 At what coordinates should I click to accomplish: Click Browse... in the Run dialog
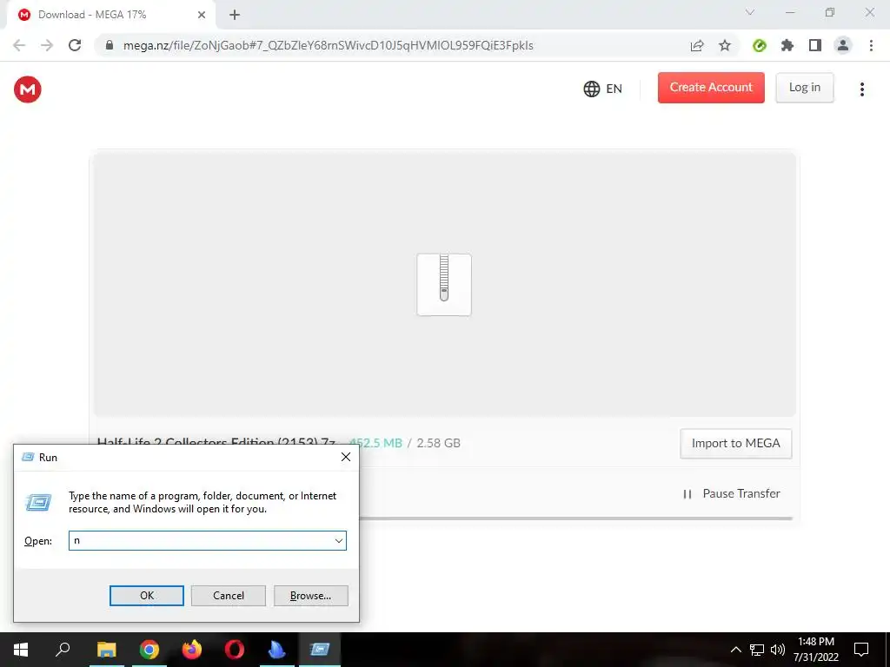[x=310, y=596]
